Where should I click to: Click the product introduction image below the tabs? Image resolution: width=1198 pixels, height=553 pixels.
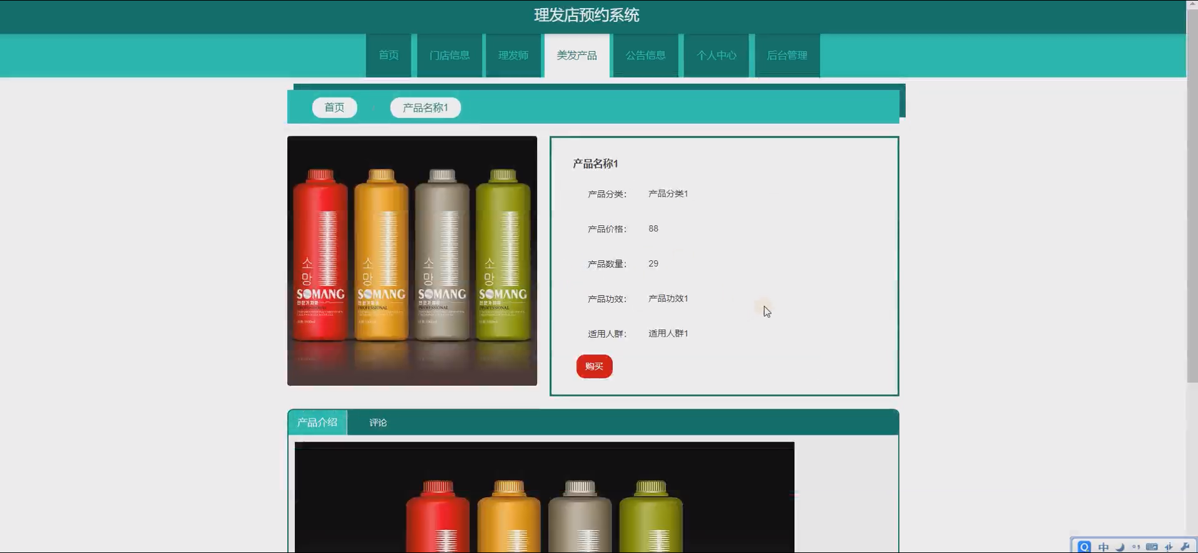pyautogui.click(x=545, y=497)
